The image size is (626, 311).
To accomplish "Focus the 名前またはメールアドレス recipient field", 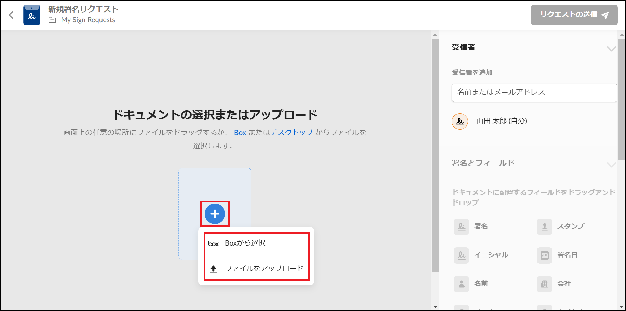I will coord(534,92).
